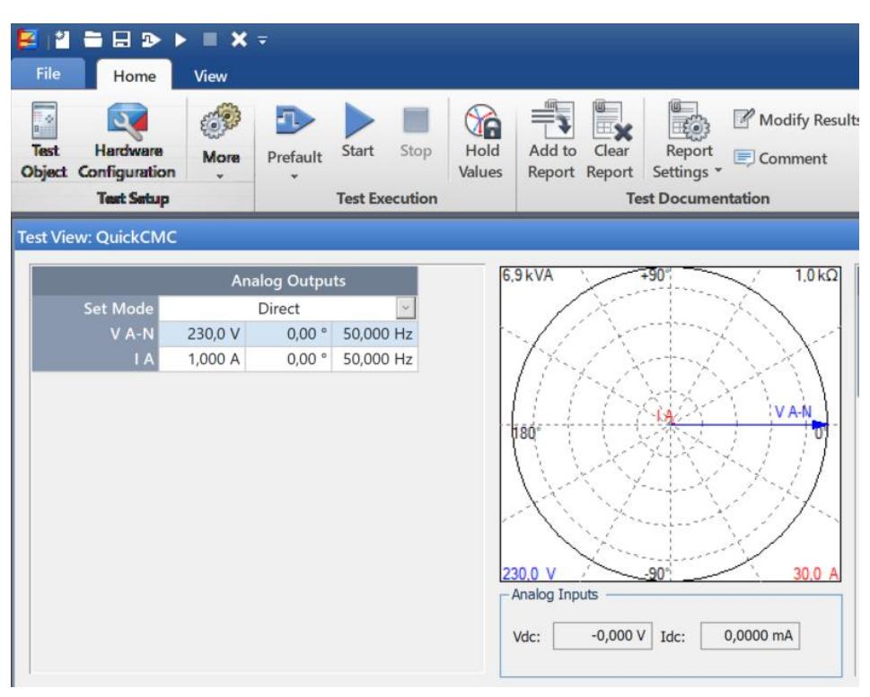Viewport: 870px width, 697px height.
Task: Click the Analog Outputs table header
Action: pos(224,281)
